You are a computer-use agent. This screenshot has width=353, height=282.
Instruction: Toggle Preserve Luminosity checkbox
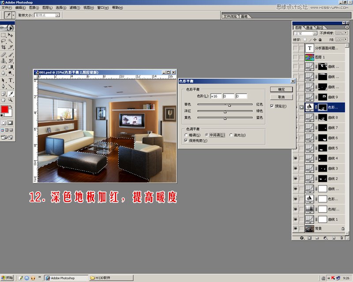186,141
